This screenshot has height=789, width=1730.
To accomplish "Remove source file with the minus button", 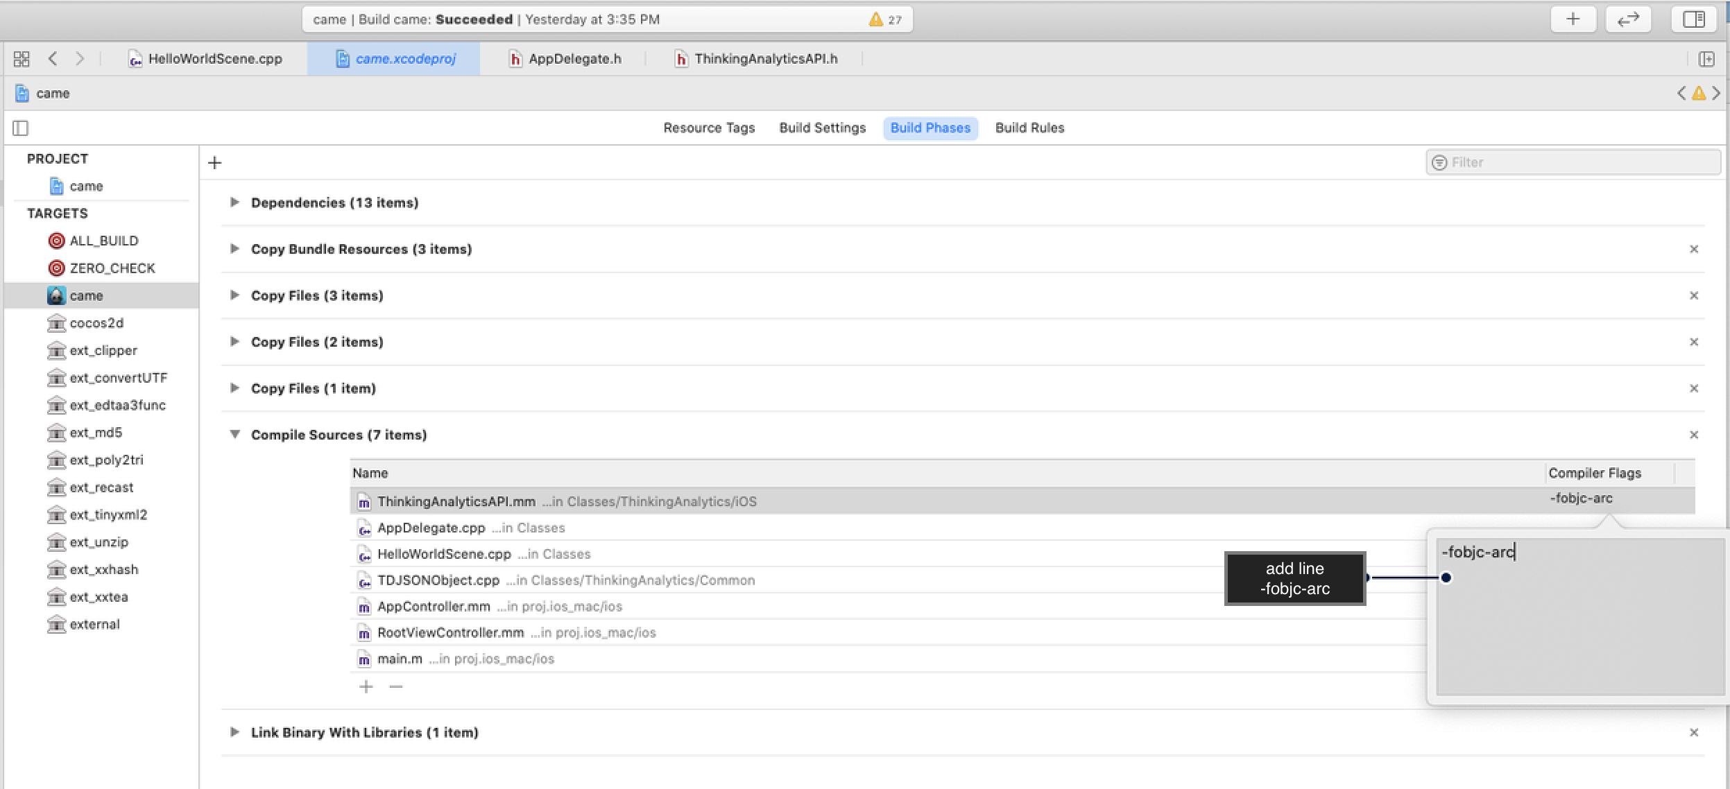I will (x=396, y=686).
